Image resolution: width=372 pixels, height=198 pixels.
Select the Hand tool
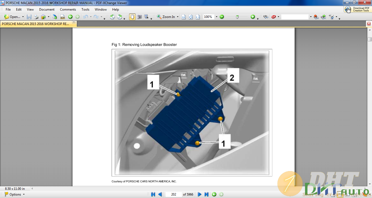point(132,17)
